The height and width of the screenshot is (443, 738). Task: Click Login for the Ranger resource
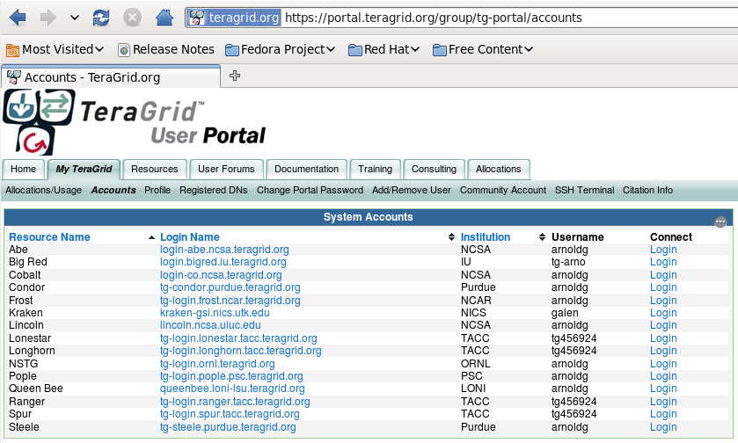click(663, 402)
